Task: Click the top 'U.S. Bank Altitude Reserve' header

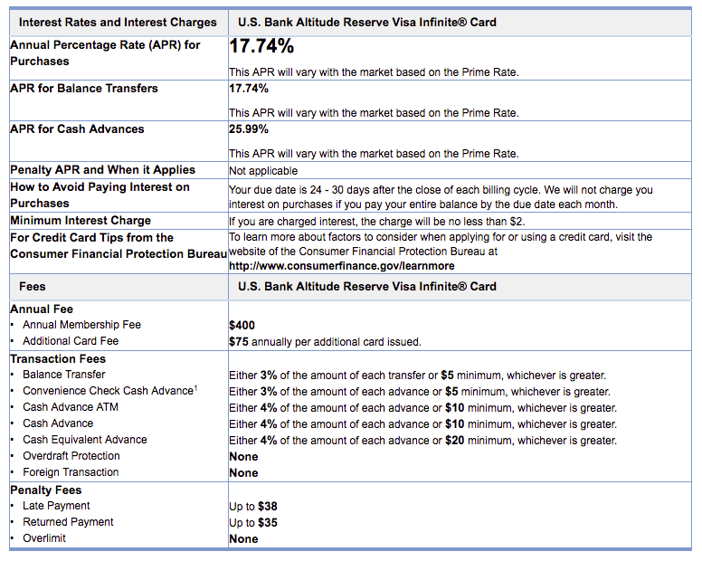Action: pos(367,23)
